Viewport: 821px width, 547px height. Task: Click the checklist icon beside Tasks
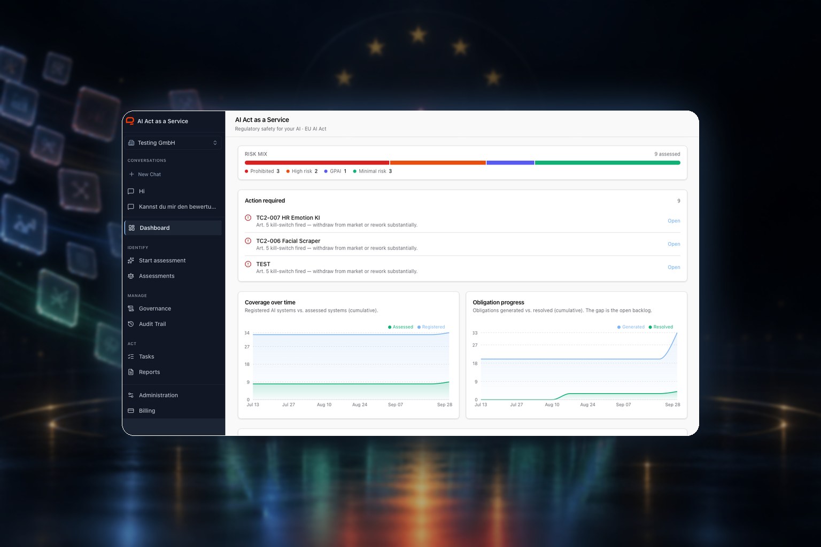pyautogui.click(x=131, y=357)
